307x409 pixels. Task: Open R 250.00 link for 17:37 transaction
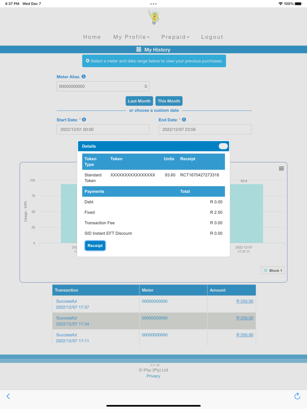tap(245, 301)
